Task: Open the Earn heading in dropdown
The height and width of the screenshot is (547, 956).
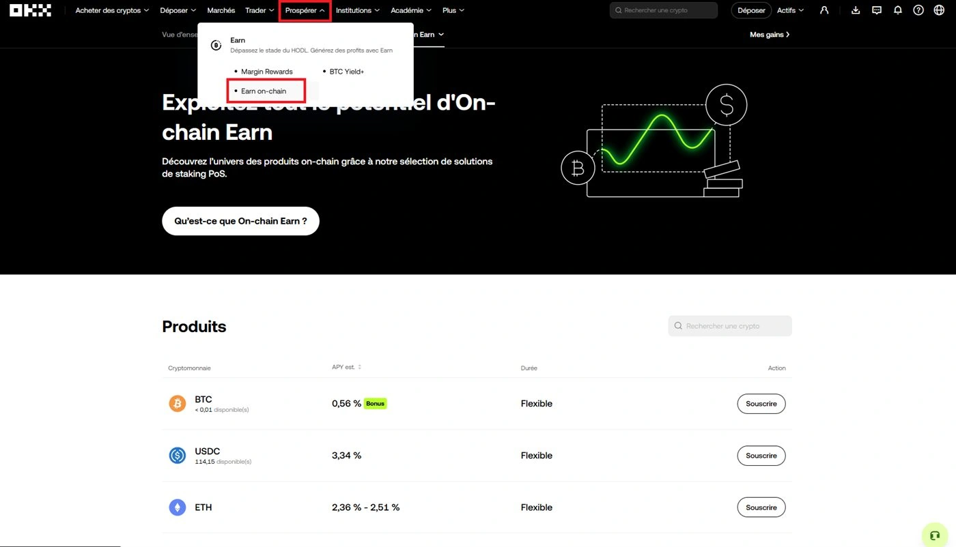Action: point(238,40)
